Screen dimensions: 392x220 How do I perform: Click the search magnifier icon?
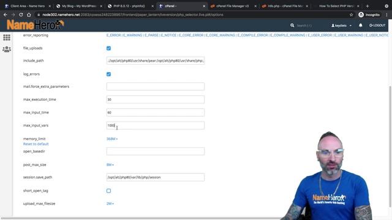(x=292, y=26)
